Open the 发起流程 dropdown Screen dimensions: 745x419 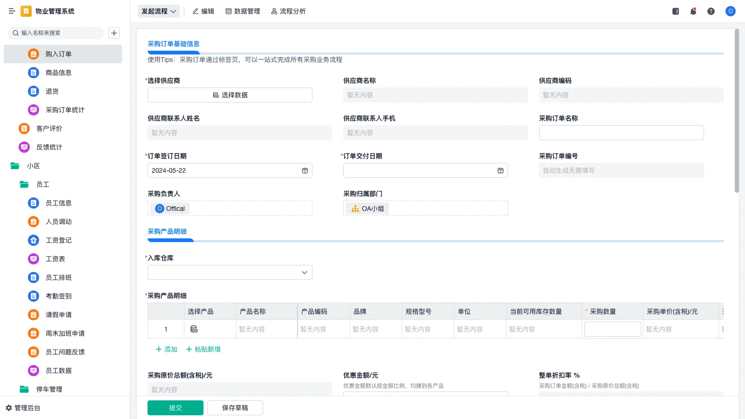(158, 11)
